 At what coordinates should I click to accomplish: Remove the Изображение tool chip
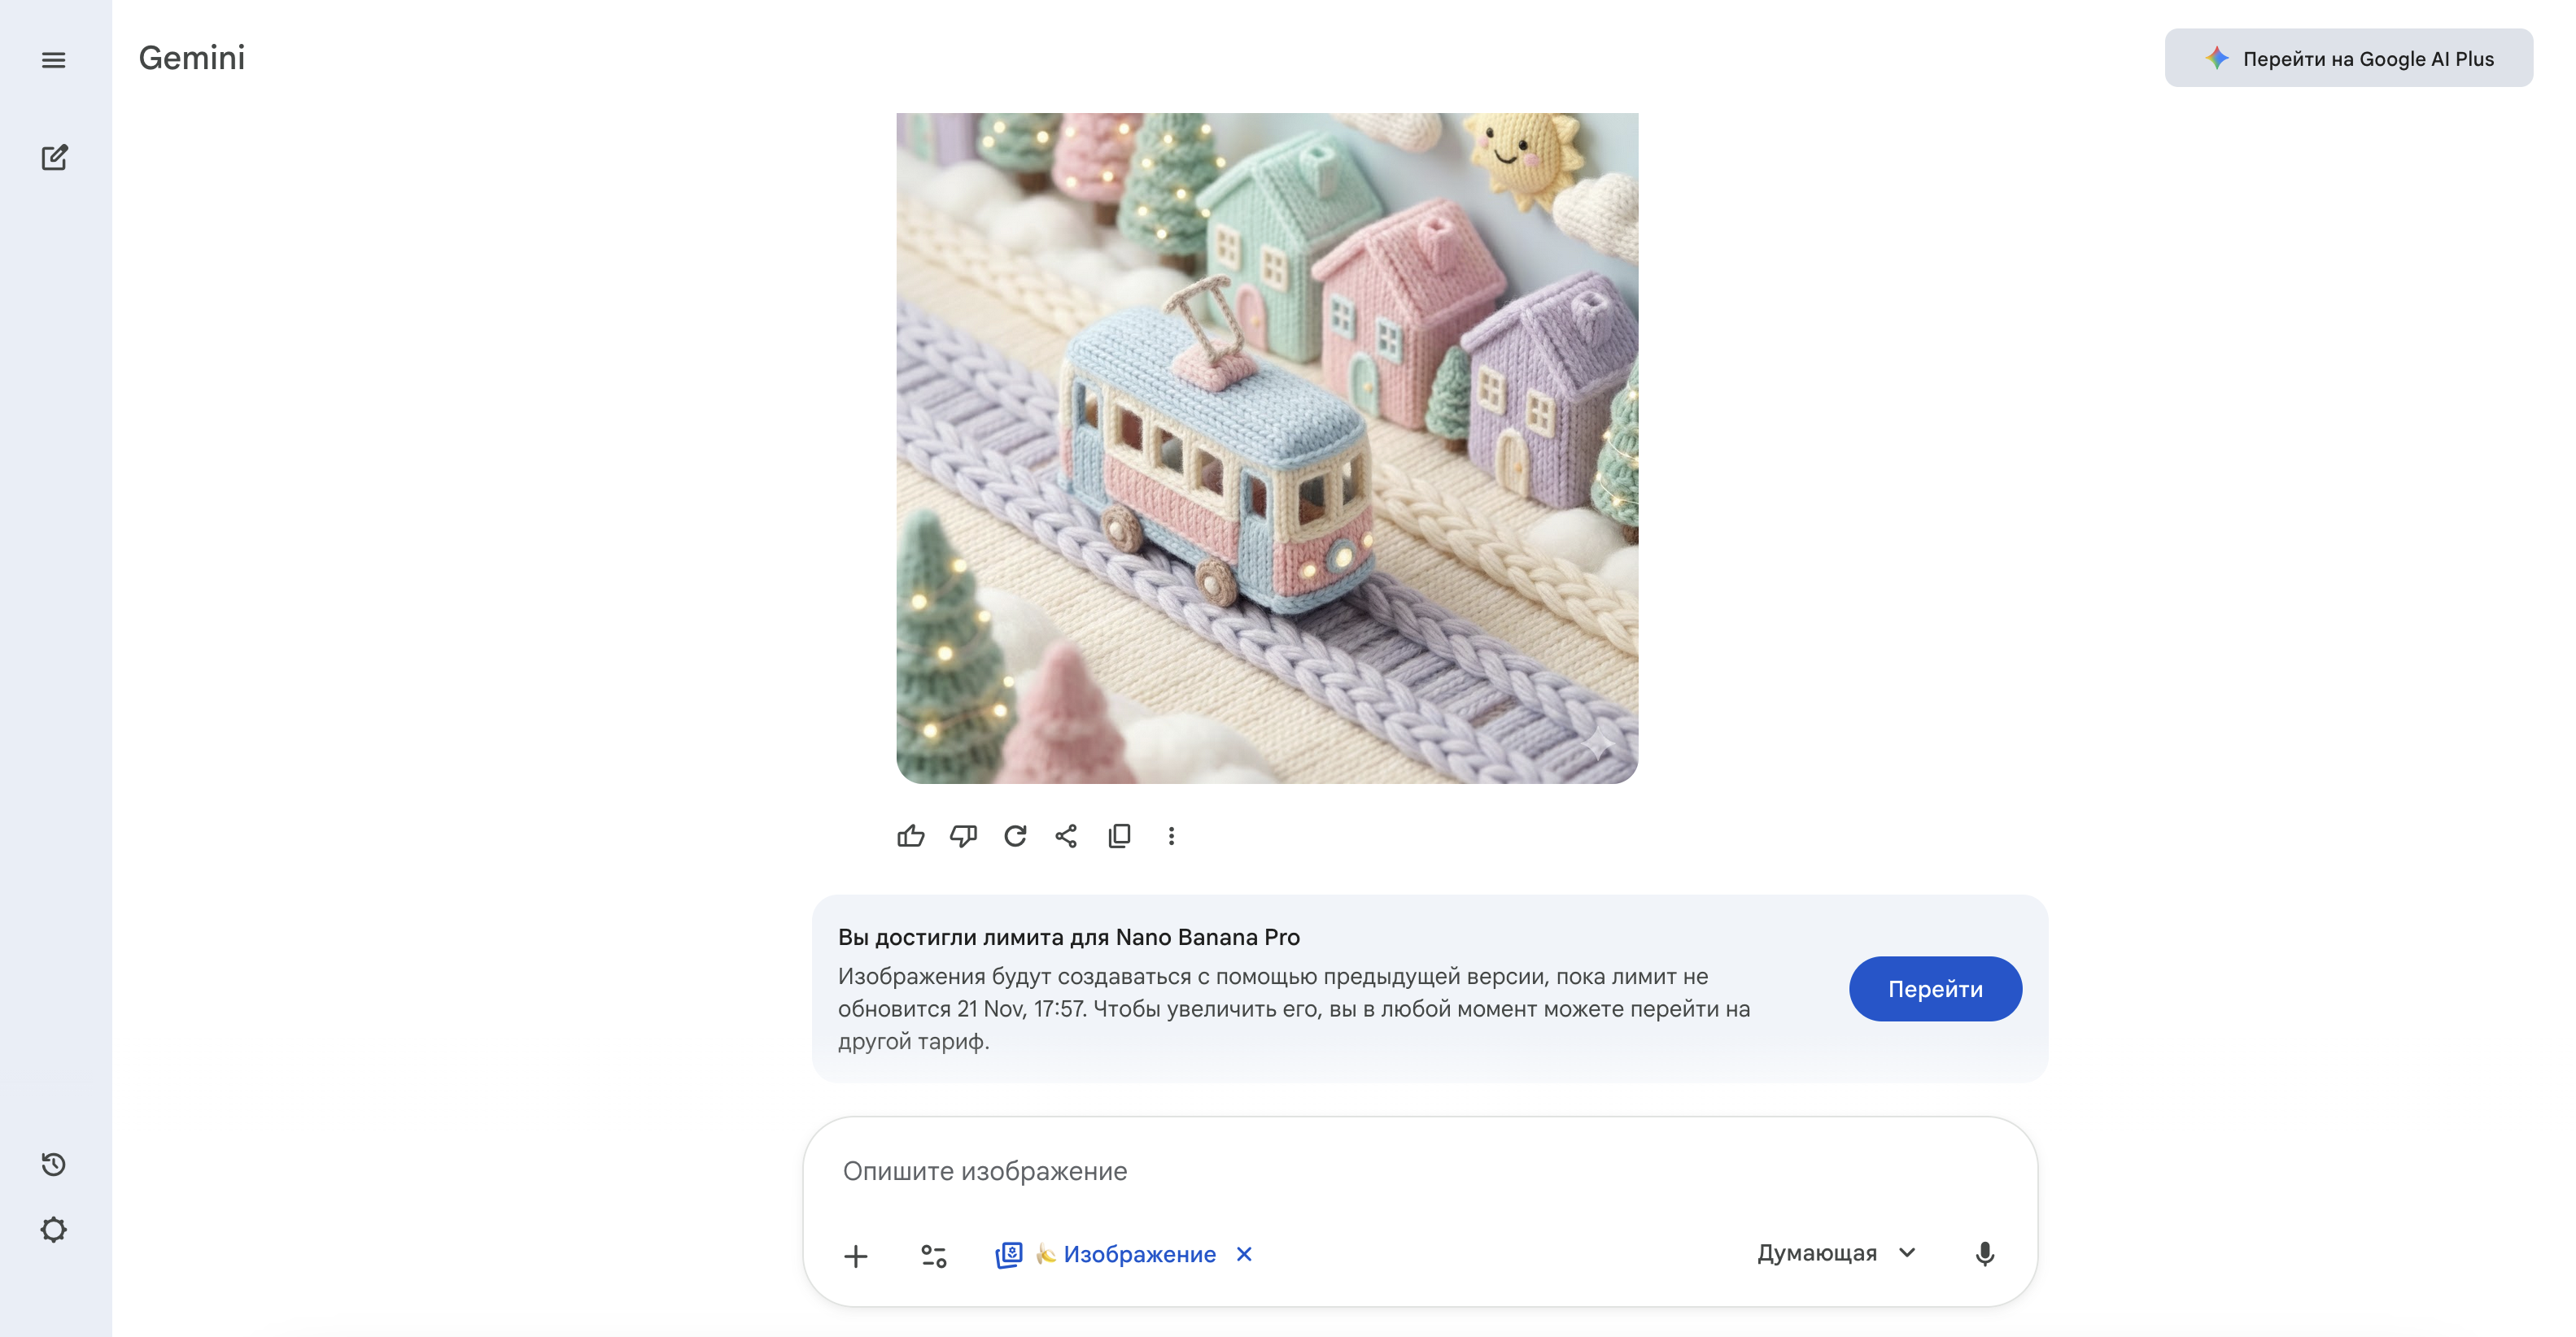pos(1244,1253)
